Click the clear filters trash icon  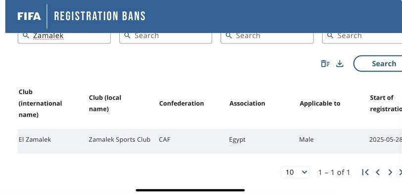point(325,63)
